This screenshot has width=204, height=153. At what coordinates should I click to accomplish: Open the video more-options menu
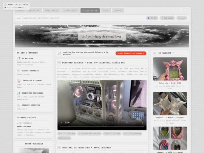tap(142, 122)
